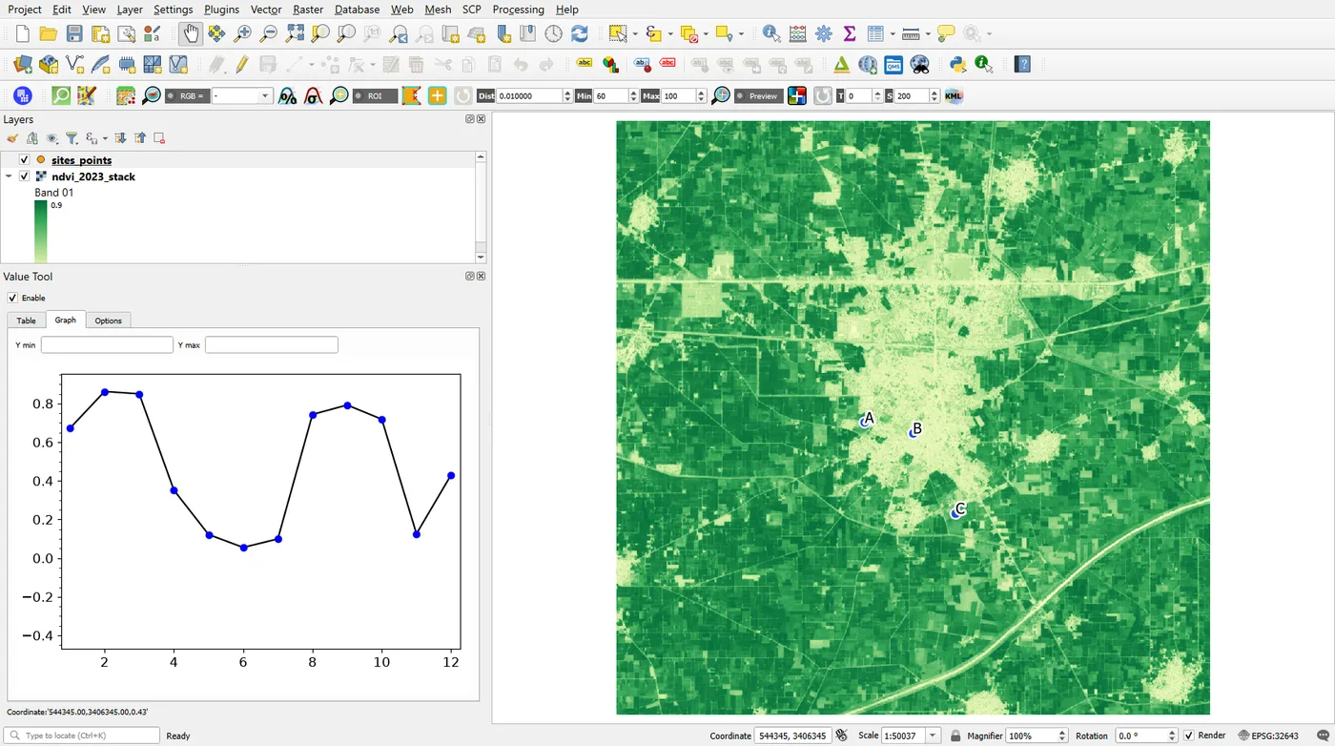Open the Python Console icon
This screenshot has height=746, width=1335.
[958, 65]
